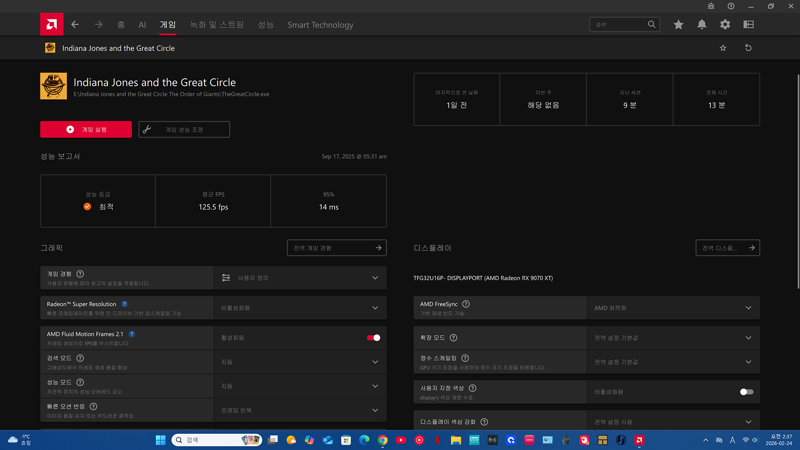Open favorites star icon in top bar
The image size is (800, 450).
(678, 25)
